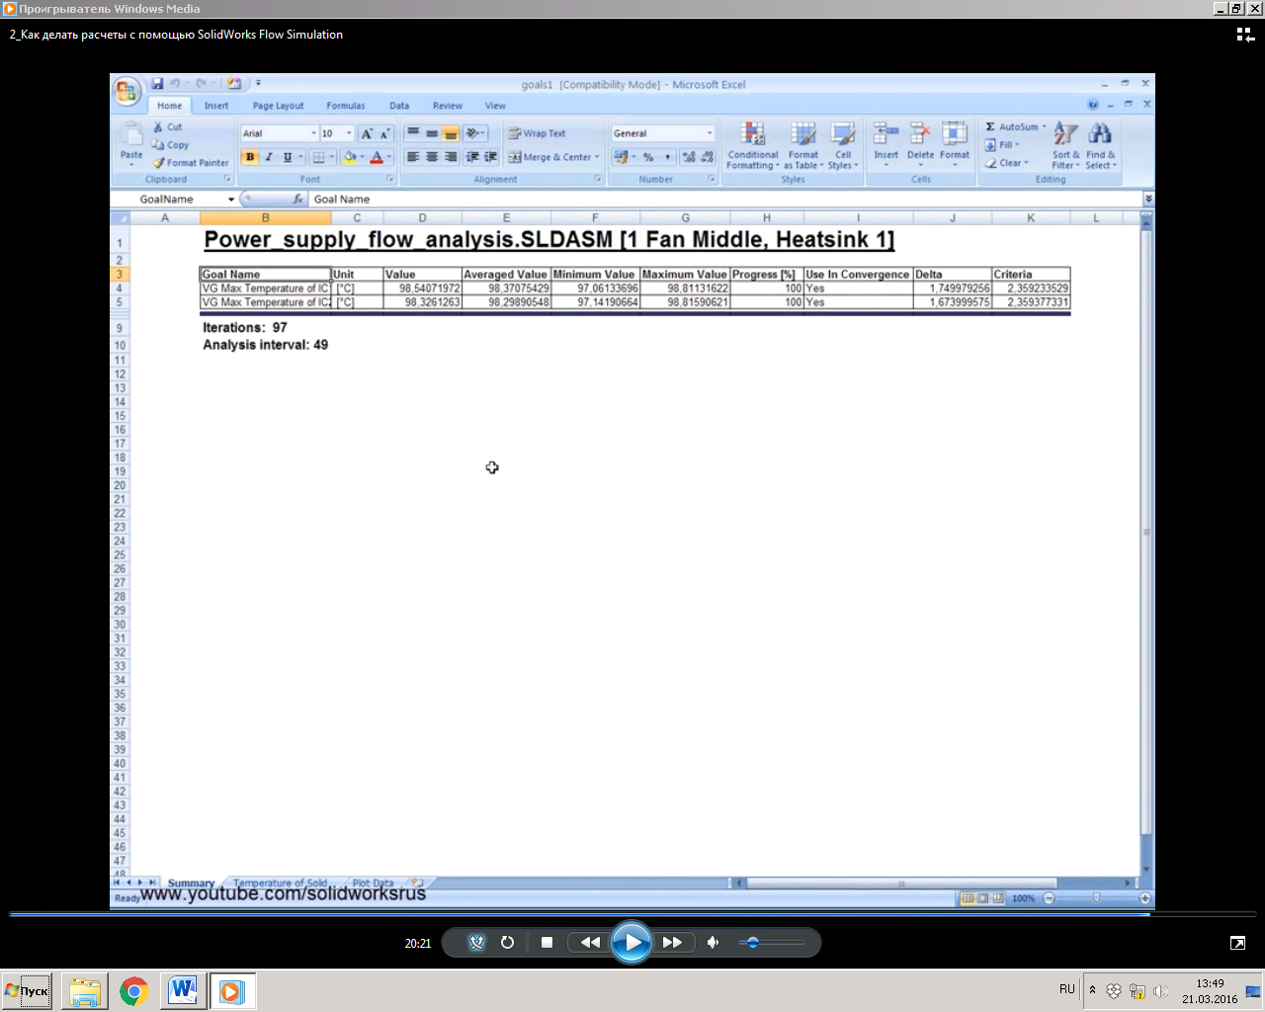The image size is (1265, 1012).
Task: Toggle underline formatting
Action: click(288, 157)
